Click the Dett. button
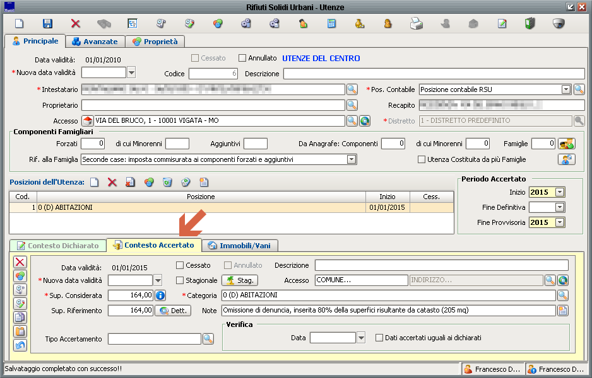592x378 pixels. (172, 311)
